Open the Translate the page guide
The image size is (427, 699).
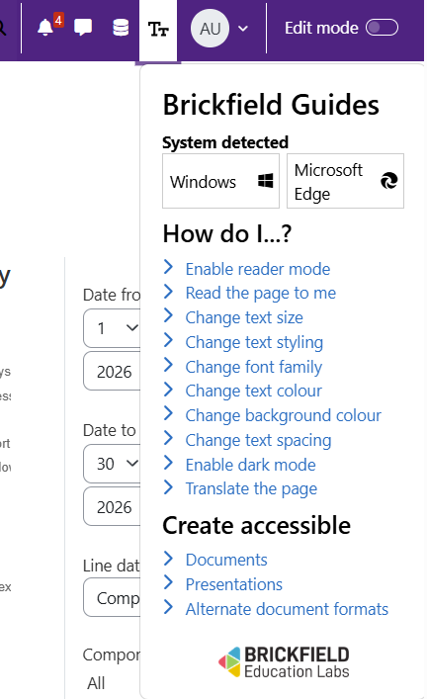(251, 489)
